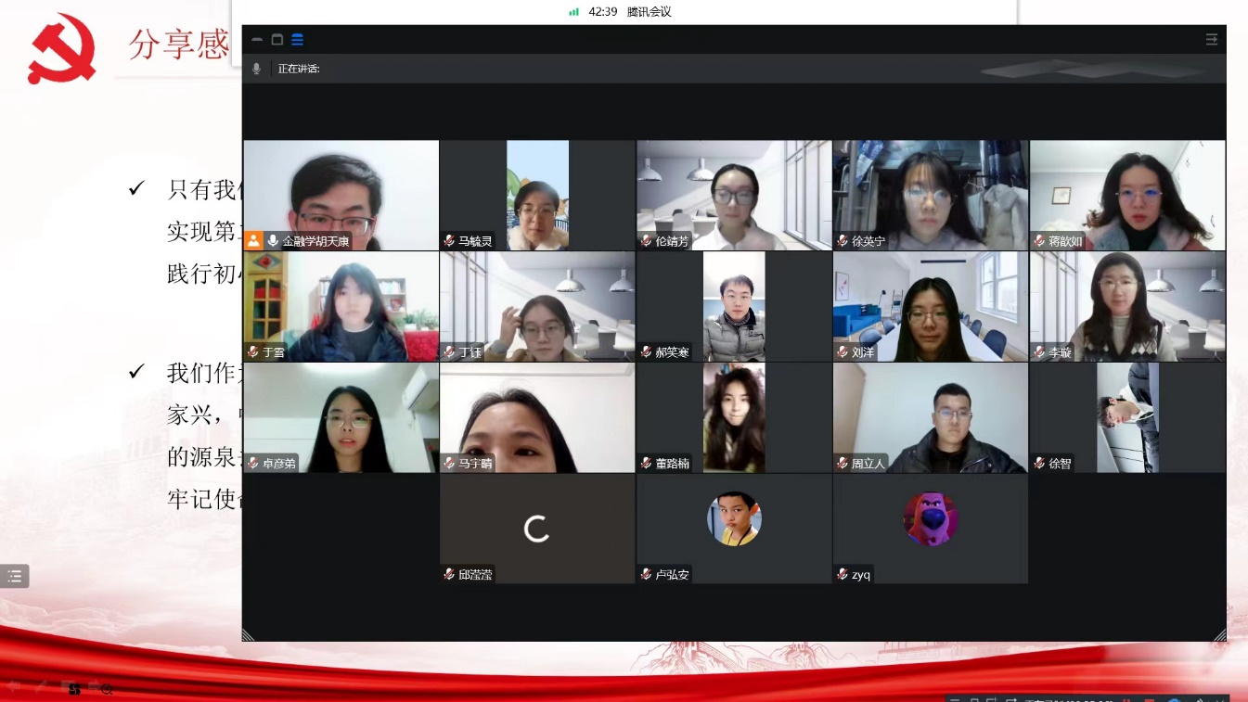Click the loading video tile of 邱滢滢

(536, 529)
